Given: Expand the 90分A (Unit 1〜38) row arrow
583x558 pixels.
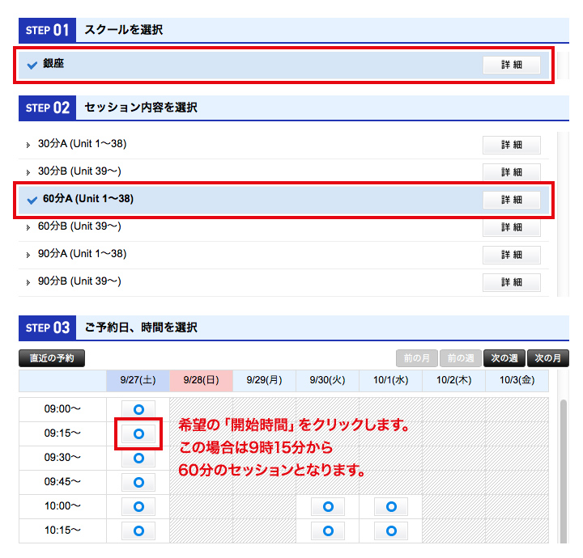Looking at the screenshot, I should pos(28,256).
